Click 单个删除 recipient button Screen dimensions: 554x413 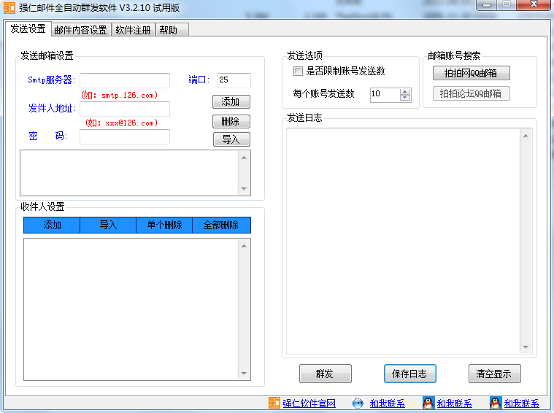click(x=164, y=225)
